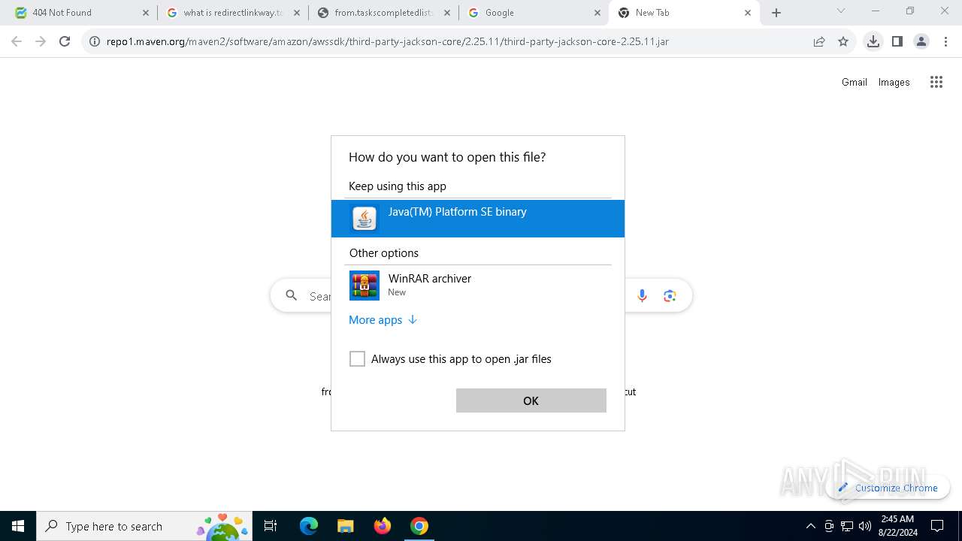Viewport: 962px width, 541px height.
Task: Launch Firefox from the taskbar
Action: (383, 526)
